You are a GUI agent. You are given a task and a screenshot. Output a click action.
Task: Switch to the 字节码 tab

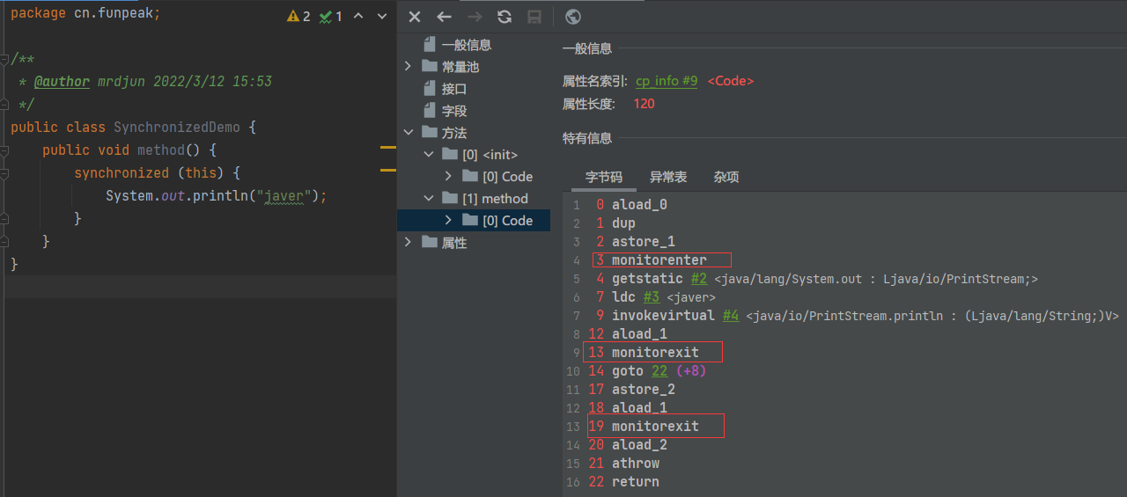pyautogui.click(x=604, y=177)
